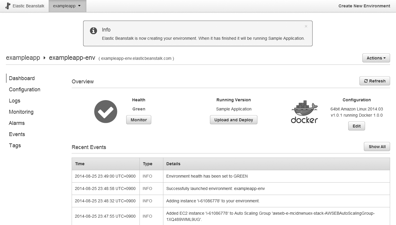The height and width of the screenshot is (225, 396).
Task: Go to the Configuration sidebar section
Action: click(x=24, y=90)
